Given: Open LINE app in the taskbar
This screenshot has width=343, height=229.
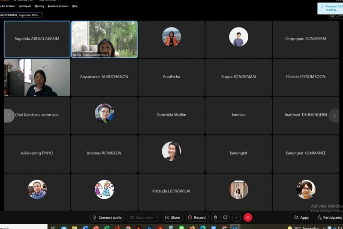Looking at the screenshot, I should point(181,227).
